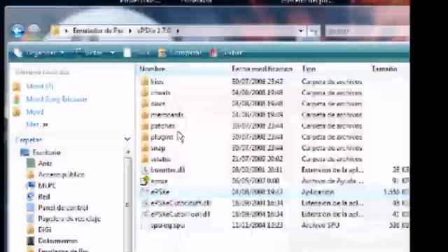The image size is (448, 252).
Task: Sort by the Tipo column header
Action: pos(309,69)
